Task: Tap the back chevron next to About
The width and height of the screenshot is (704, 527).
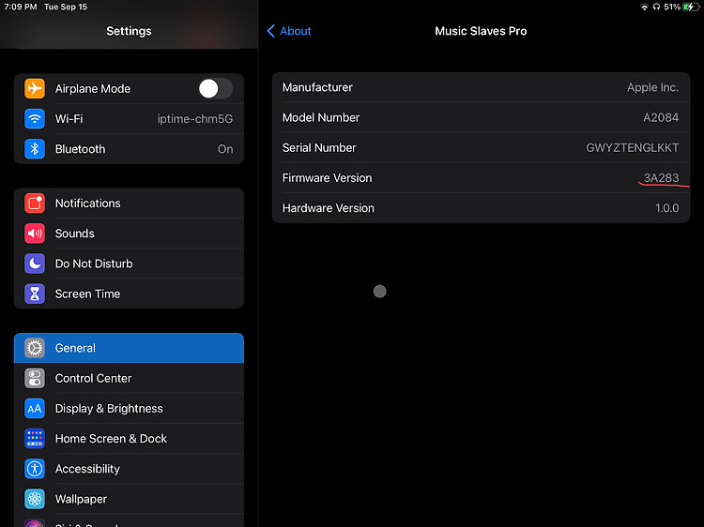Action: tap(270, 31)
